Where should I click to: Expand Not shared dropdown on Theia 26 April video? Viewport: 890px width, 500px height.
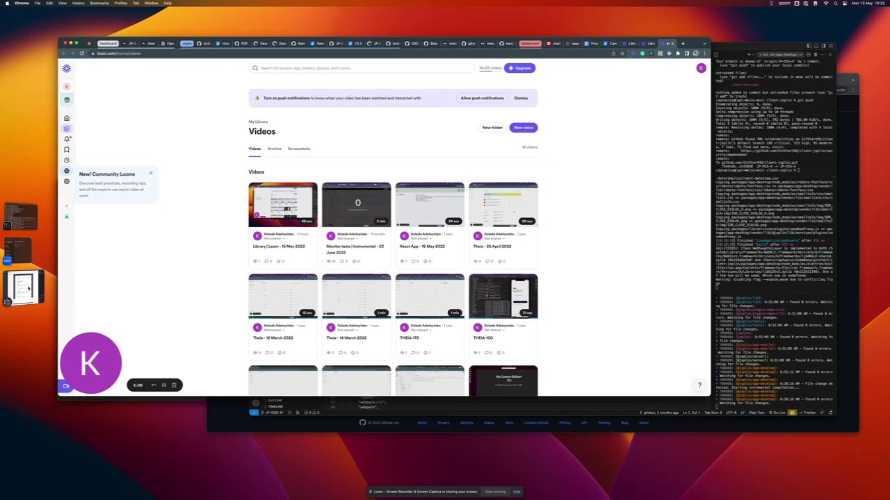(494, 238)
